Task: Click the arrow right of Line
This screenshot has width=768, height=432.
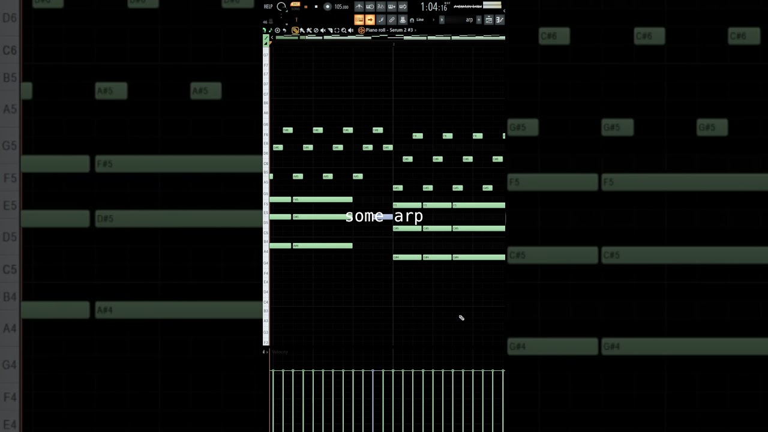Action: point(434,20)
